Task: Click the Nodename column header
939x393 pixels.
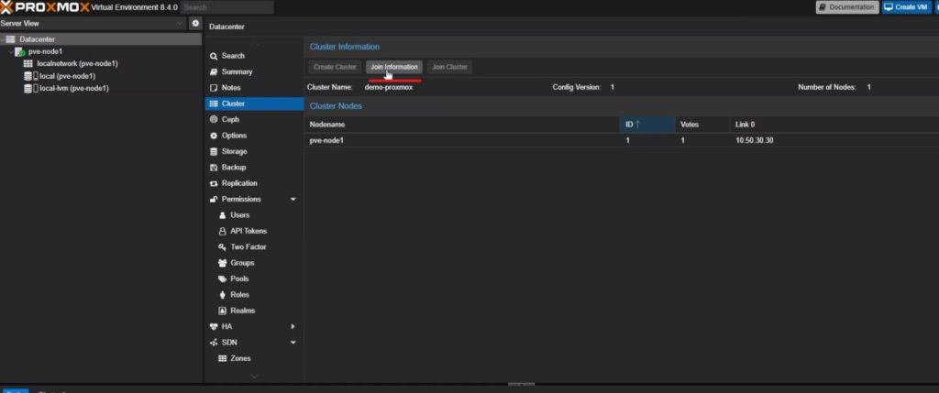Action: coord(461,125)
